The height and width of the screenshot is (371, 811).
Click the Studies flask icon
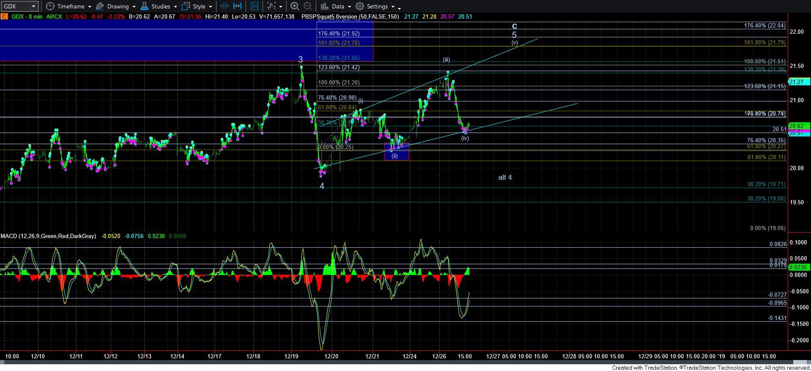pyautogui.click(x=144, y=6)
